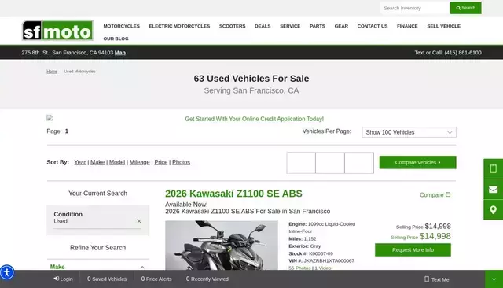Open the Scooters menu
This screenshot has height=288, width=503.
click(233, 26)
